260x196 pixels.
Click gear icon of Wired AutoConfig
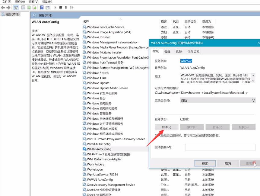[84, 144]
